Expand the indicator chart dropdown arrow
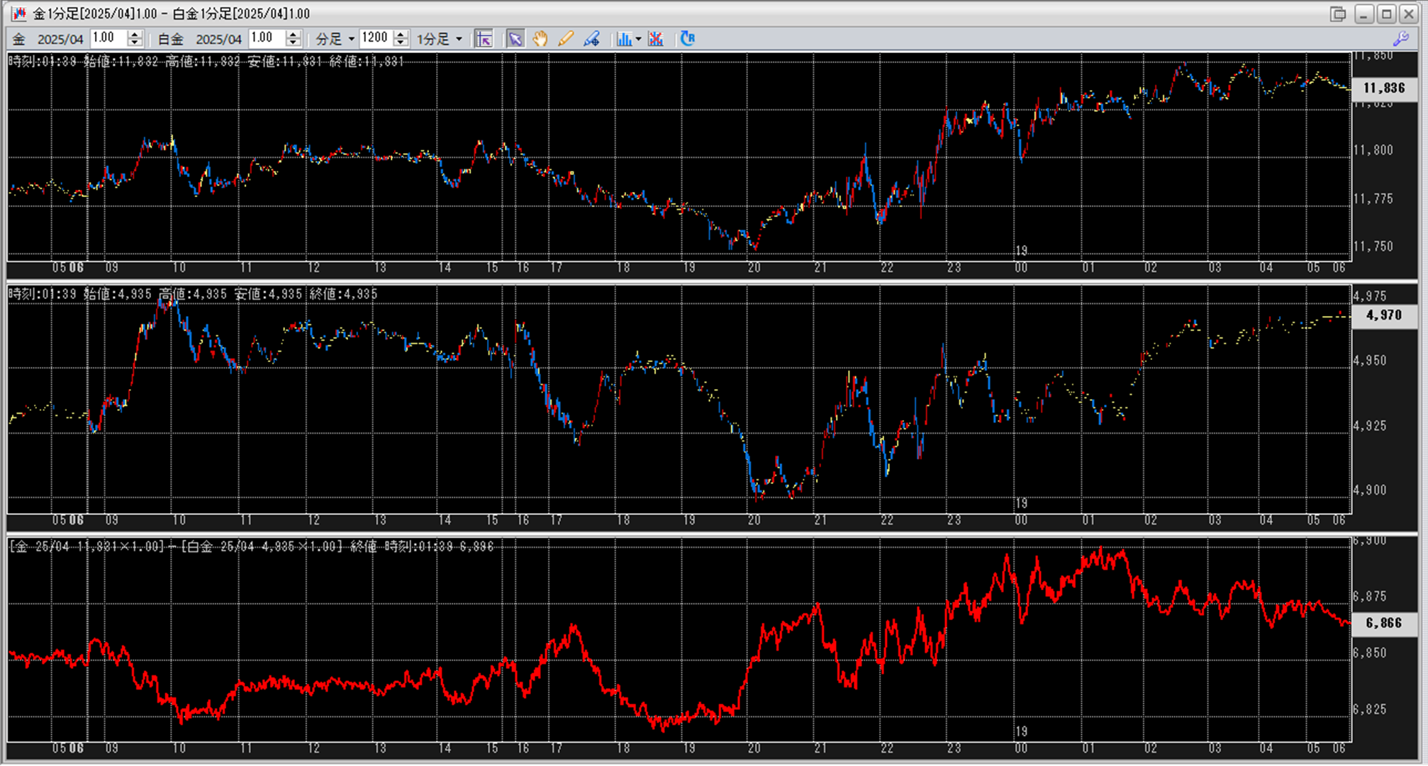This screenshot has width=1428, height=766. pos(638,39)
